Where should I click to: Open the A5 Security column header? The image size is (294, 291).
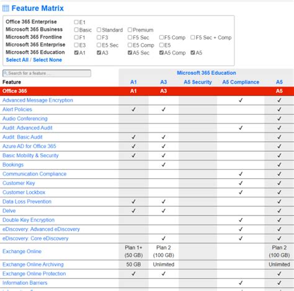coord(198,82)
